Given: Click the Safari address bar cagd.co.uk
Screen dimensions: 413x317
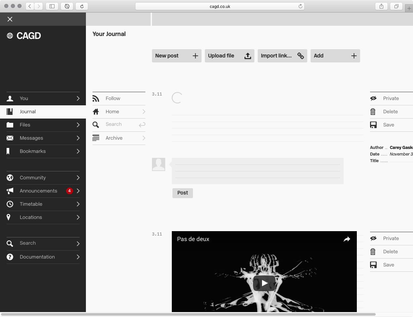Looking at the screenshot, I should pos(220,6).
